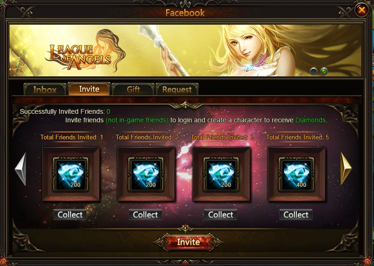Screen dimensions: 374x266
Task: Show next rewards with the gold right arrow
Action: (346, 169)
